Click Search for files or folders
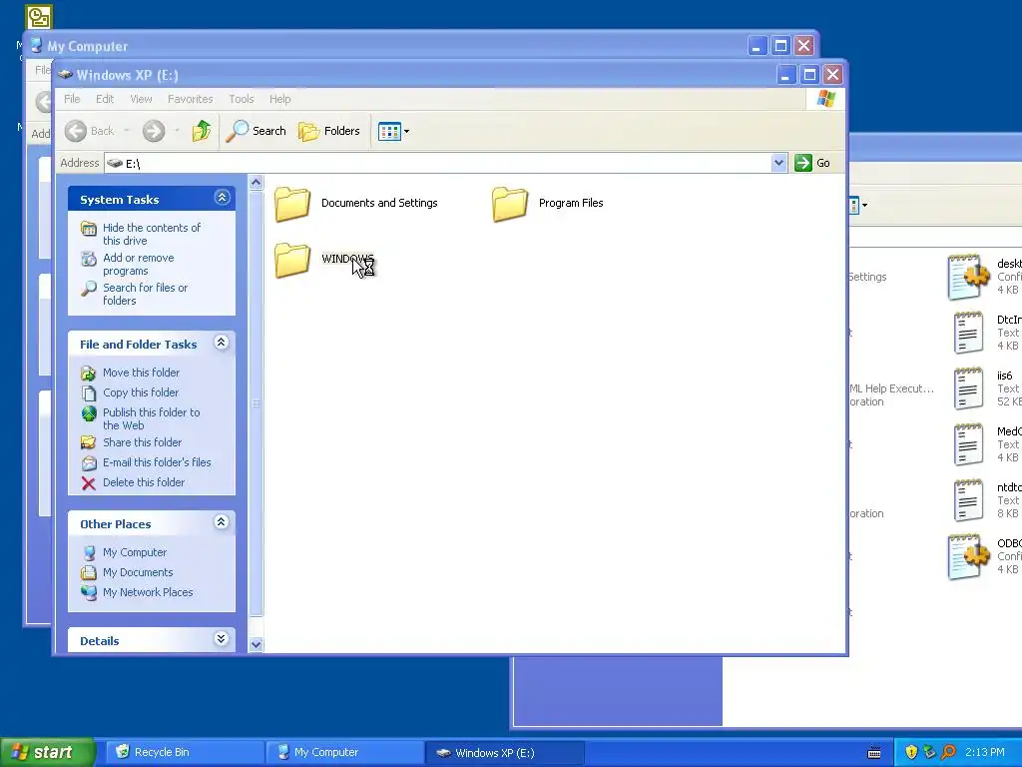The width and height of the screenshot is (1022, 767). tap(145, 295)
